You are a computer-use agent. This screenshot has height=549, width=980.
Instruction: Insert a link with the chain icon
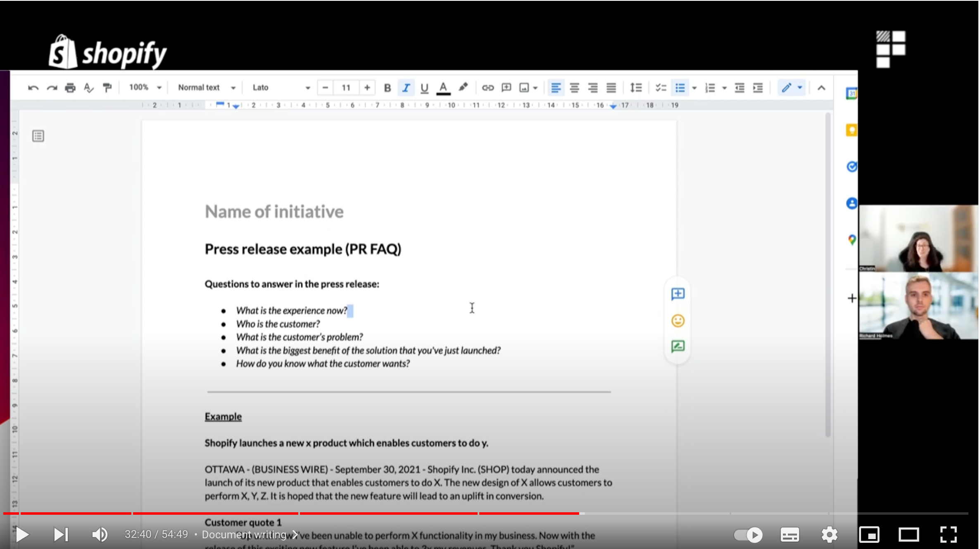coord(488,88)
